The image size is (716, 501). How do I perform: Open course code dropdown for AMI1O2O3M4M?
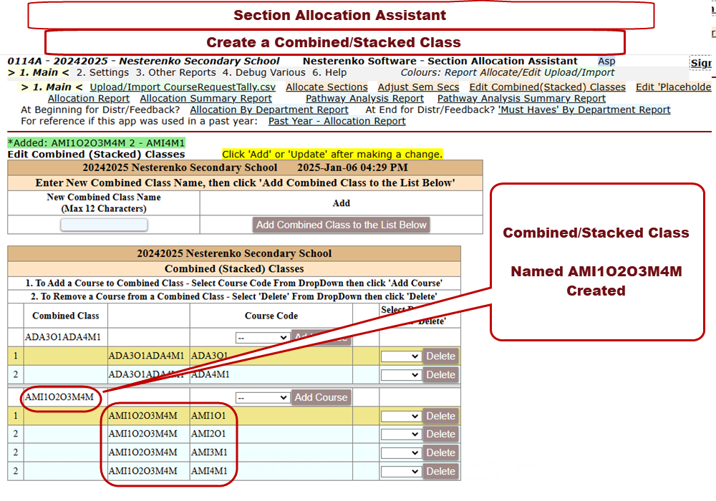pyautogui.click(x=262, y=398)
